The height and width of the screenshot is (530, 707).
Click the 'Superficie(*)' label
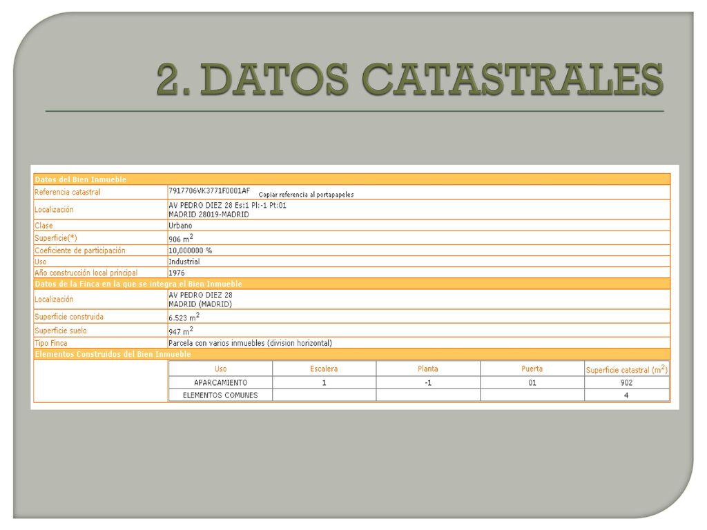pyautogui.click(x=56, y=238)
